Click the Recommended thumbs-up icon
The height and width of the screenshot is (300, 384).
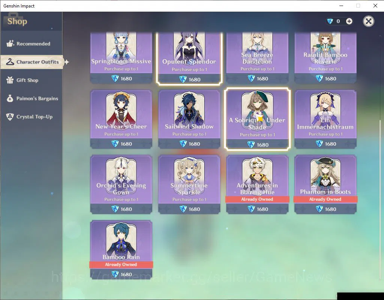pyautogui.click(x=10, y=43)
